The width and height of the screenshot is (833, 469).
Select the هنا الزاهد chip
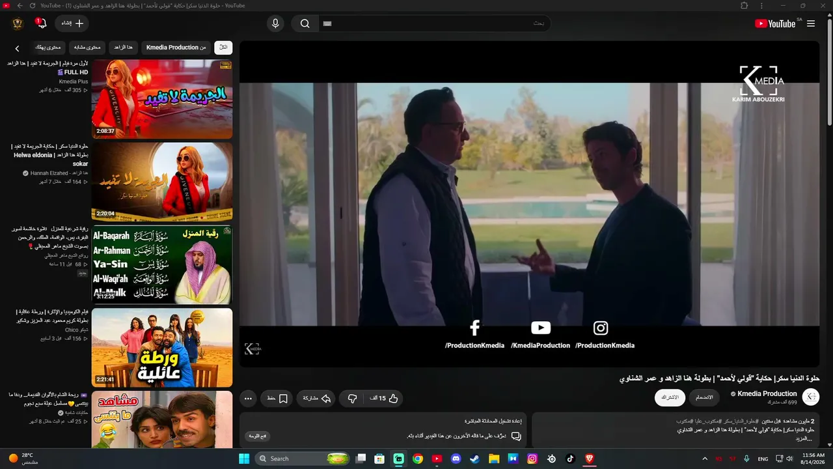[x=123, y=47]
